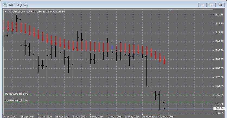This screenshot has height=118, width=227.
Task: Click the blue indicator bar near 14 May
Action: [x=112, y=47]
